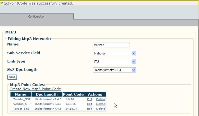Delete the Target_SYS point code
Screen dimensions: 199x116
point(101,109)
